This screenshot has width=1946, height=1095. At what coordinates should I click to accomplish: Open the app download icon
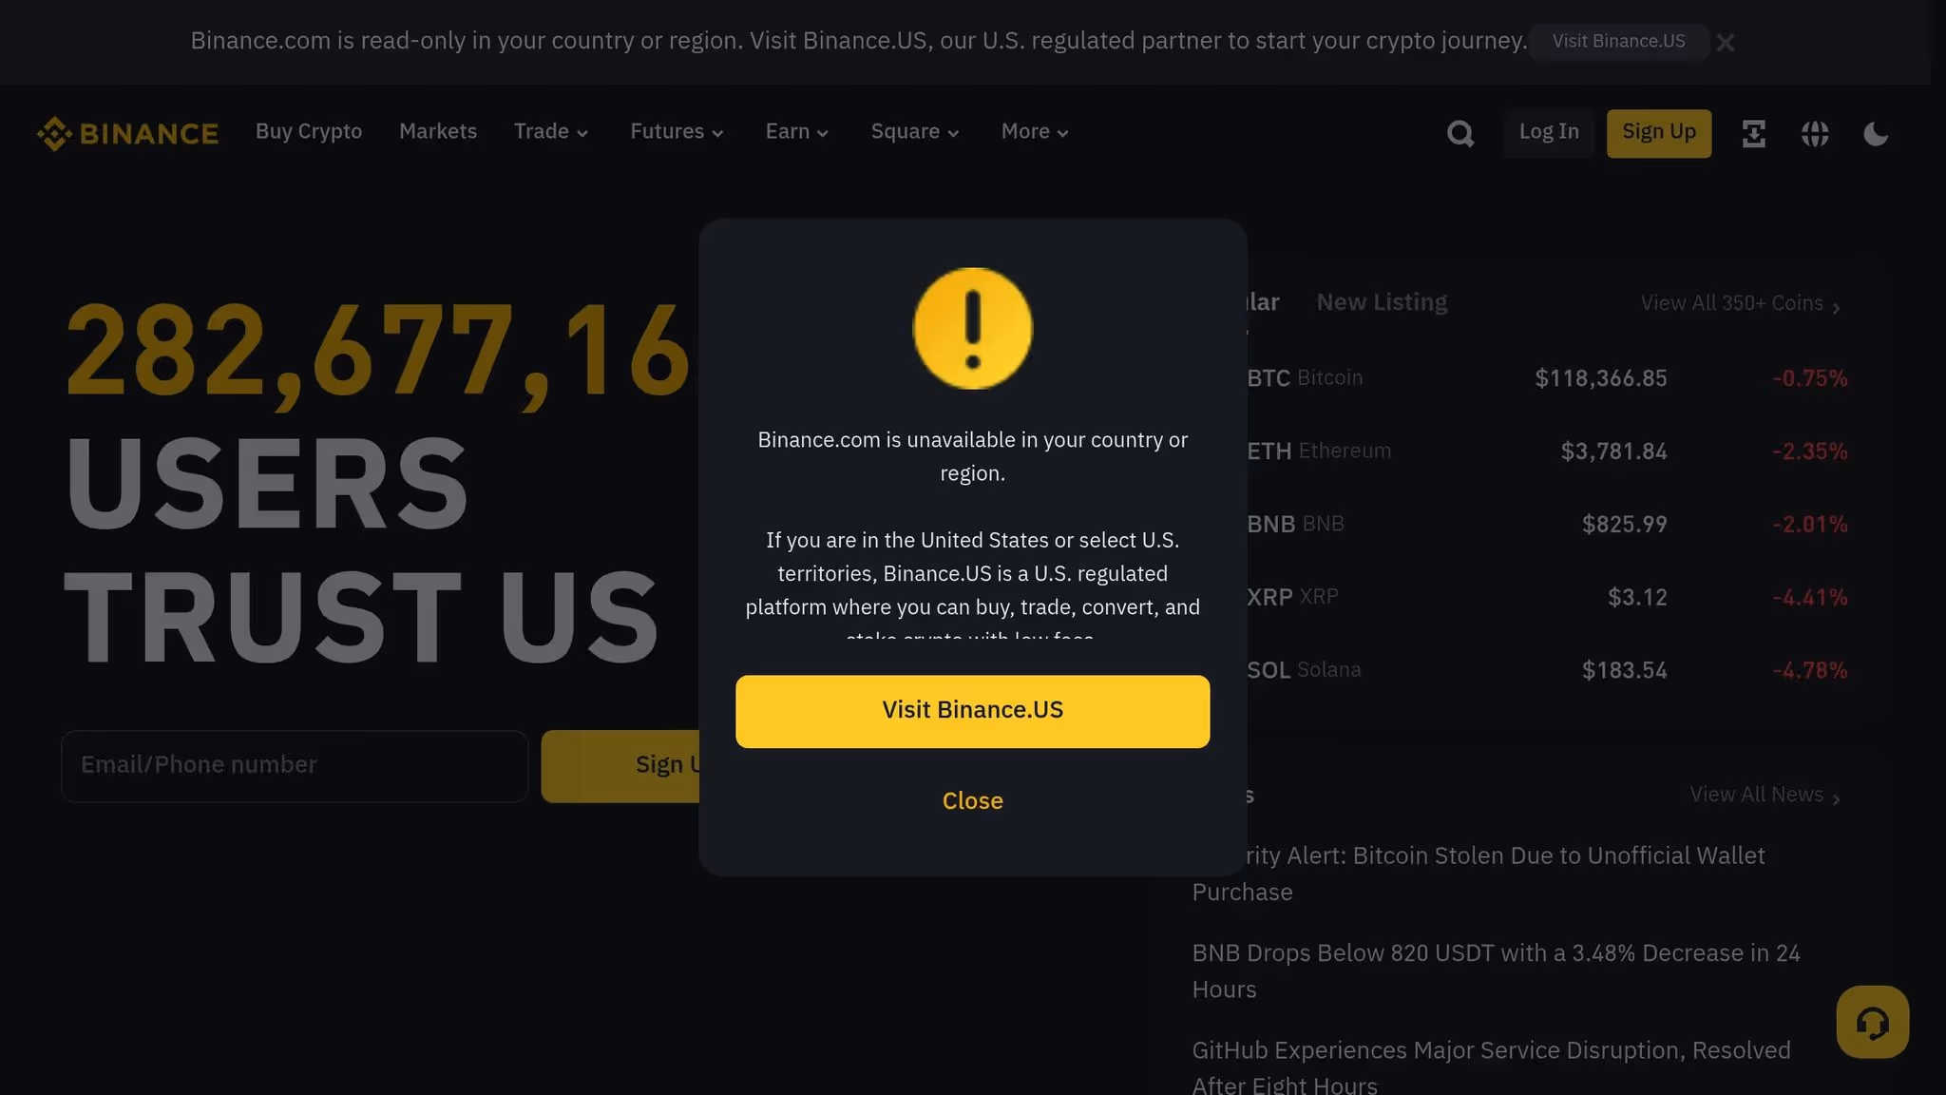coord(1753,133)
